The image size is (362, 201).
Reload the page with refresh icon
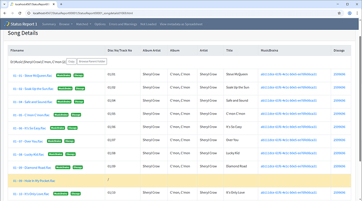20,13
